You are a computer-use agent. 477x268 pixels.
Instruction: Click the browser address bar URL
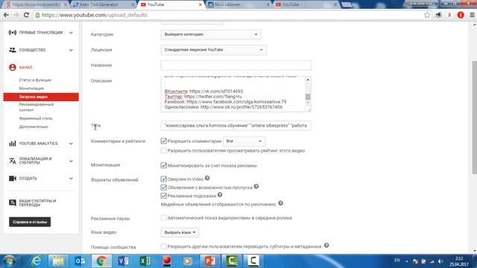click(95, 15)
